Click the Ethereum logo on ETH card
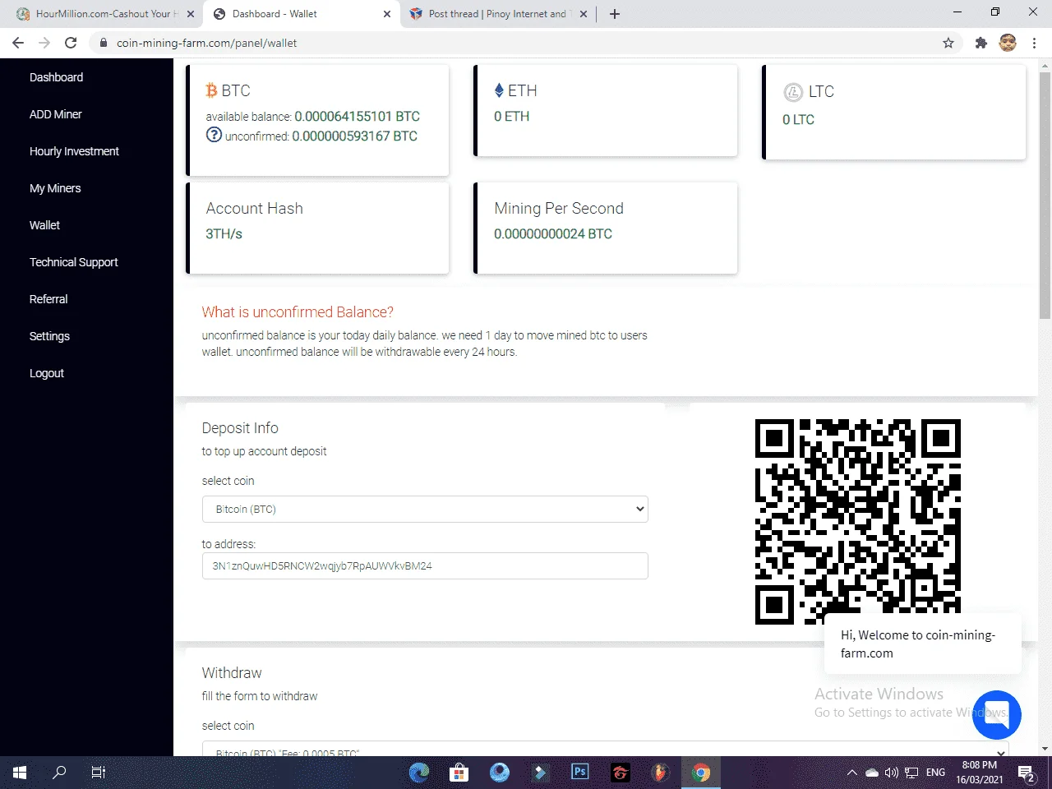The width and height of the screenshot is (1052, 789). coord(499,90)
